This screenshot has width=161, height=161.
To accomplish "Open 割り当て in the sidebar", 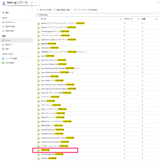I will (x=9, y=45).
